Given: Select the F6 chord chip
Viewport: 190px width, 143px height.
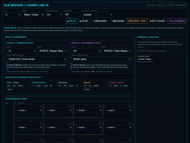Looking at the screenshot, I should point(51,86).
